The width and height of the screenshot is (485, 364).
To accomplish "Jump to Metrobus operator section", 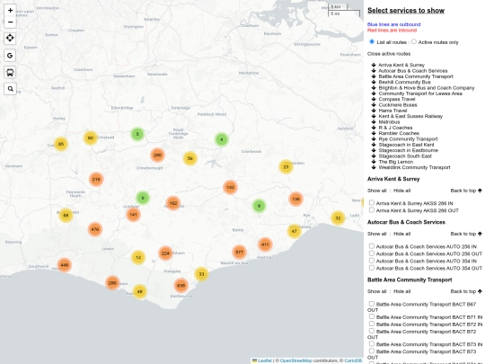I will click(x=389, y=122).
